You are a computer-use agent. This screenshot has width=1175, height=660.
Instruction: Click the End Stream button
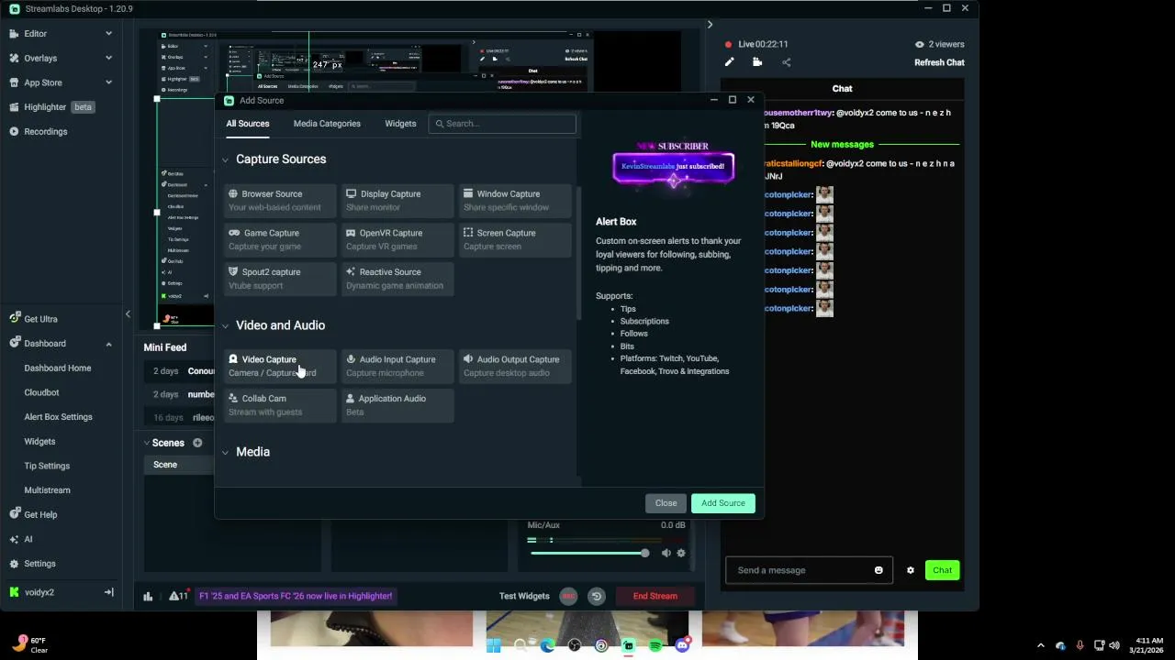[x=655, y=596]
